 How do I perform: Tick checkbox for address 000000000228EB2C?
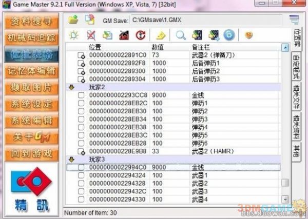point(81,103)
